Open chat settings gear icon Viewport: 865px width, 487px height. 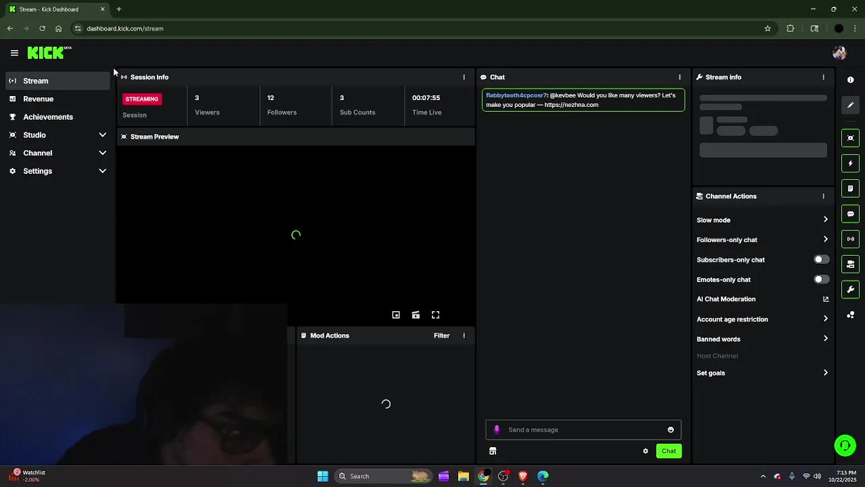coord(645,451)
